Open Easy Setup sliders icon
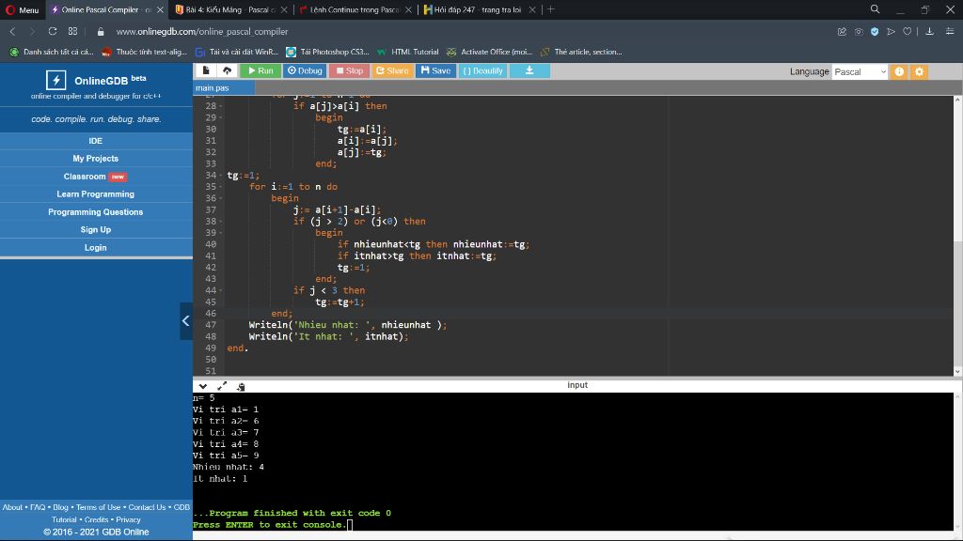The height and width of the screenshot is (541, 963). [x=950, y=31]
